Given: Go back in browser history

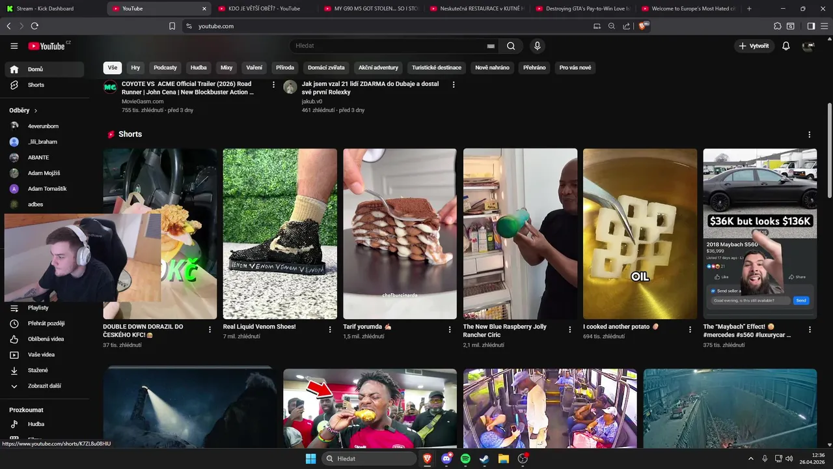Looking at the screenshot, I should point(8,26).
